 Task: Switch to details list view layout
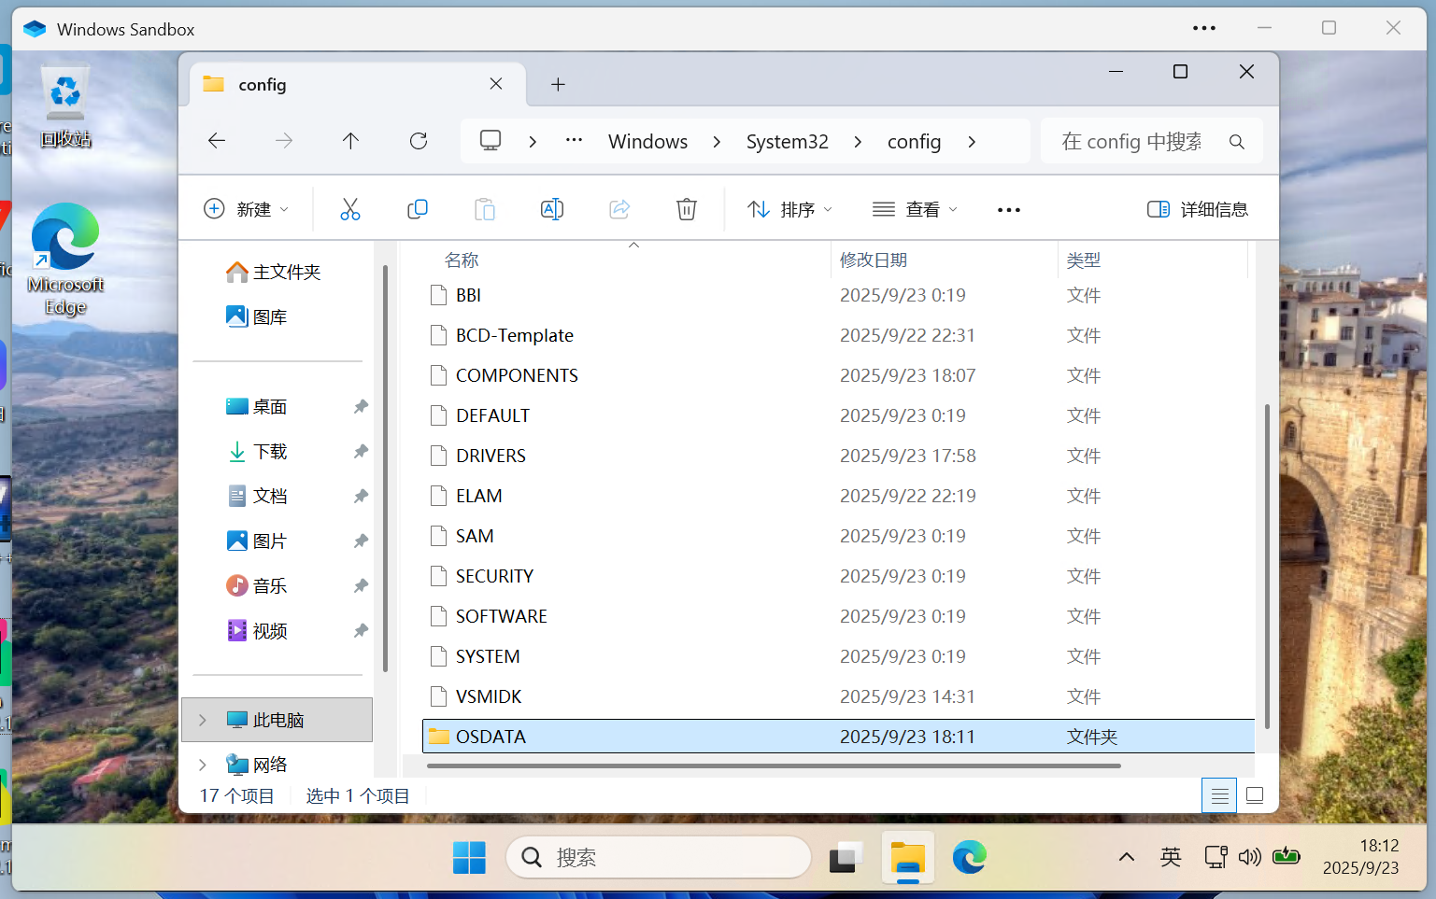[1219, 795]
